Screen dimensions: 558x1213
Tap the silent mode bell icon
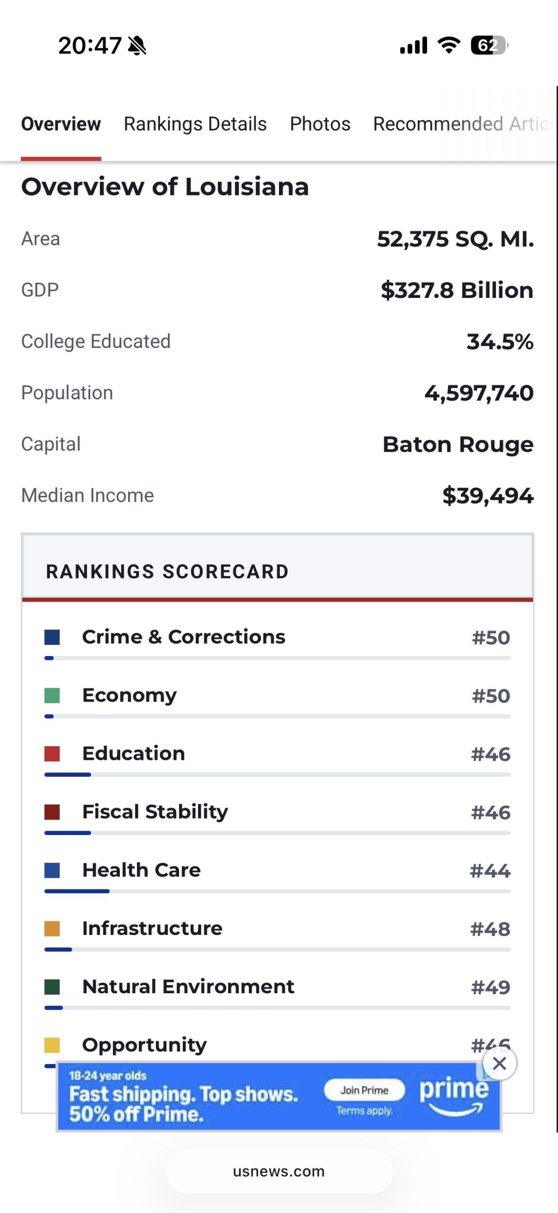tap(137, 46)
